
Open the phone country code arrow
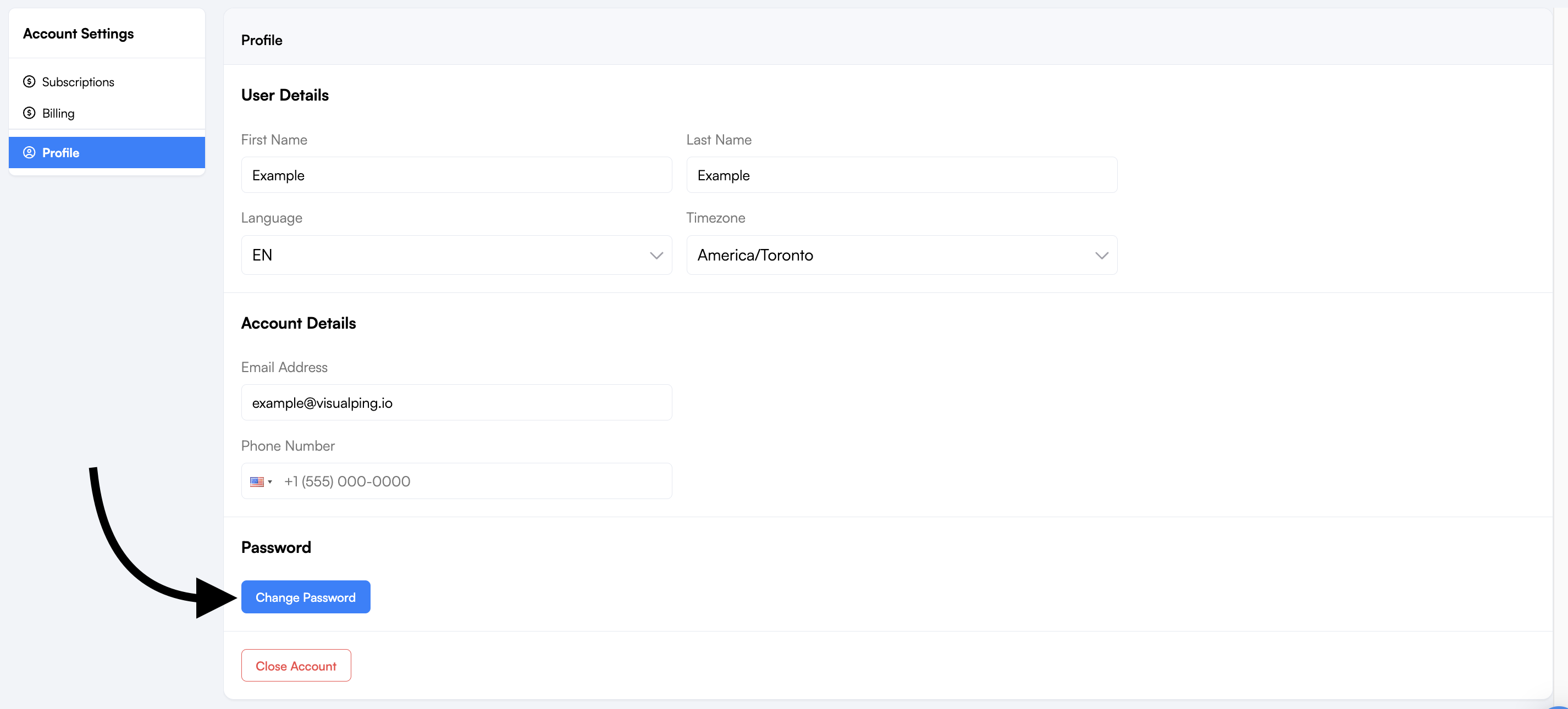click(269, 482)
